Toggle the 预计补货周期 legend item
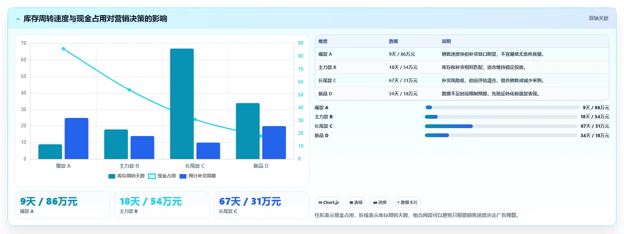 click(198, 176)
